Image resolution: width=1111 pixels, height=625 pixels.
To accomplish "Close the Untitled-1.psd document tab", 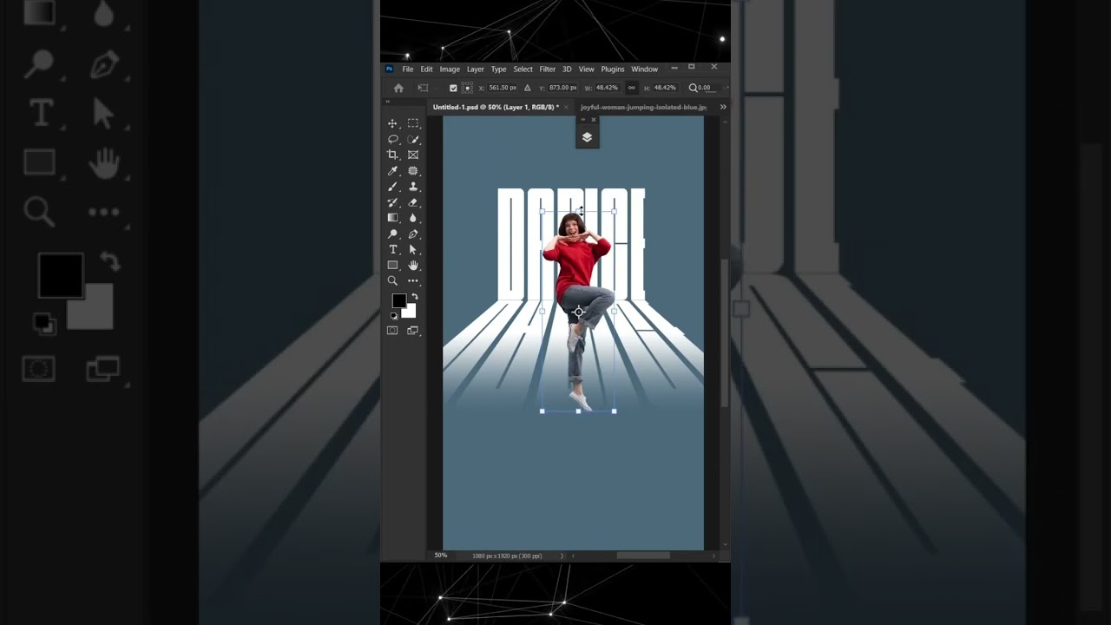I will tap(566, 108).
